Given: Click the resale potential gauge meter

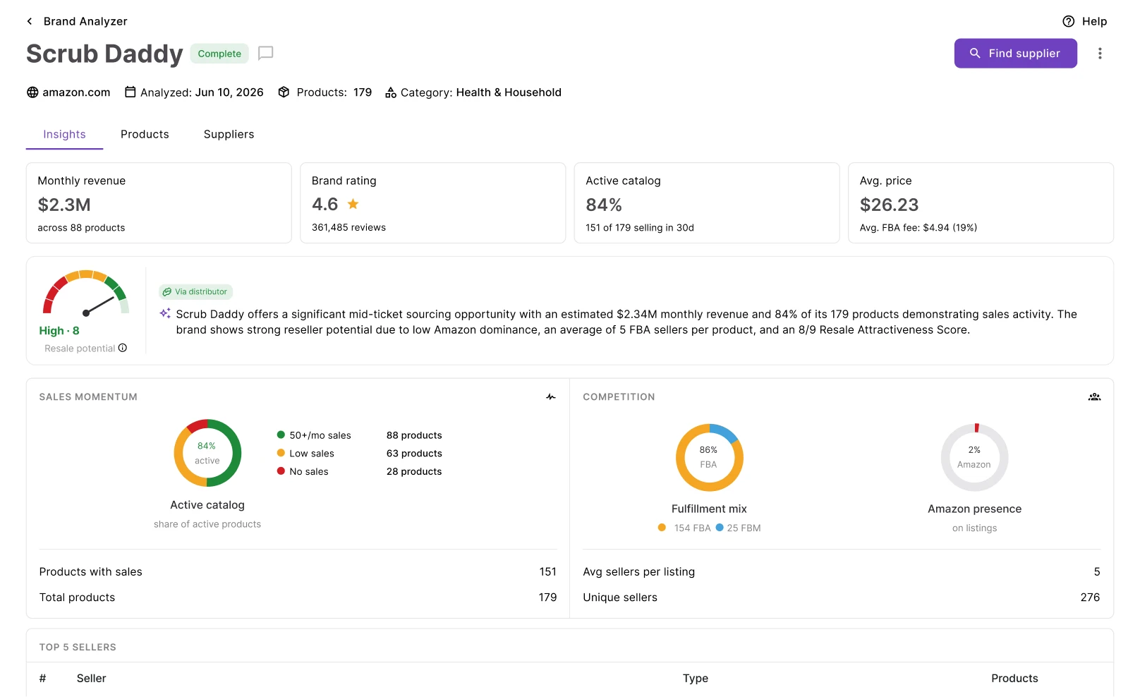Looking at the screenshot, I should (86, 293).
